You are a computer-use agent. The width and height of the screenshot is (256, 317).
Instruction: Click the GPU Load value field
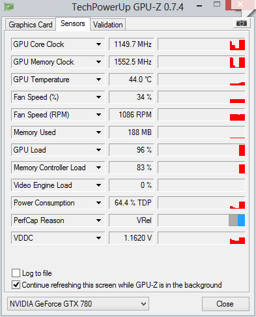[132, 150]
